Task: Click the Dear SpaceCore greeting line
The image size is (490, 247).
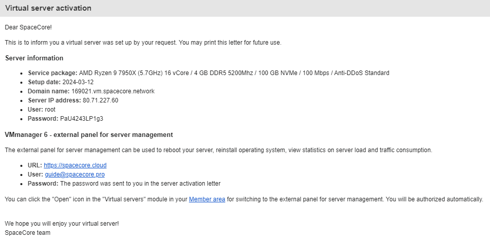Action: click(x=28, y=27)
